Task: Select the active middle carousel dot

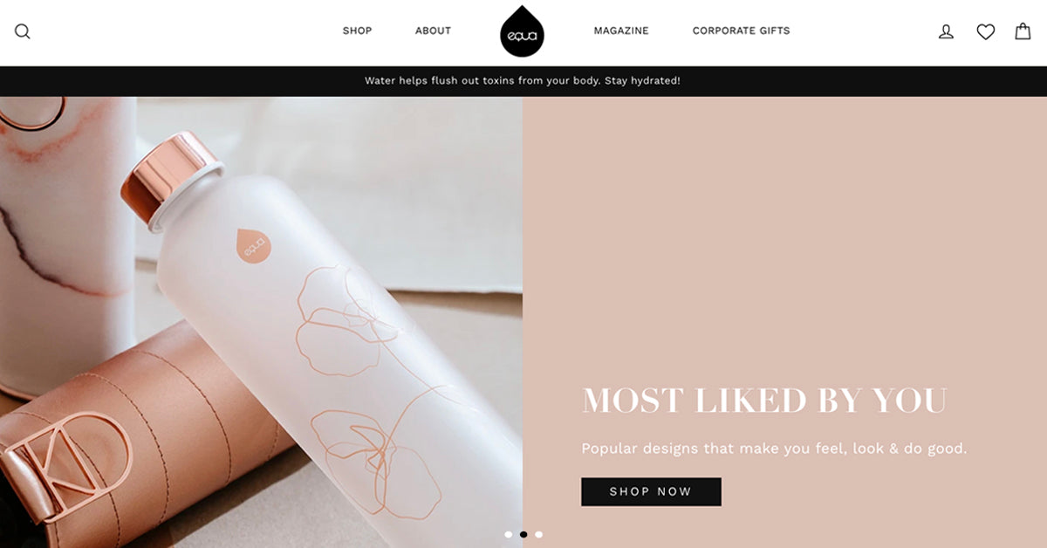Action: pos(523,534)
